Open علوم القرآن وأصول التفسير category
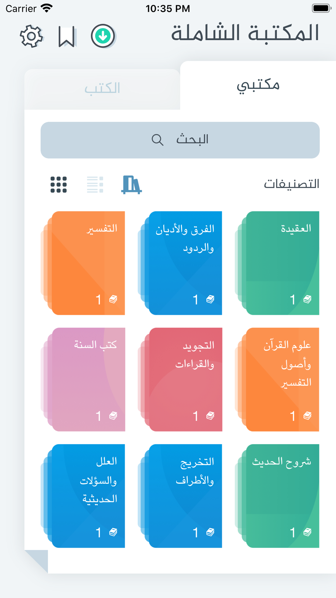 [x=277, y=379]
